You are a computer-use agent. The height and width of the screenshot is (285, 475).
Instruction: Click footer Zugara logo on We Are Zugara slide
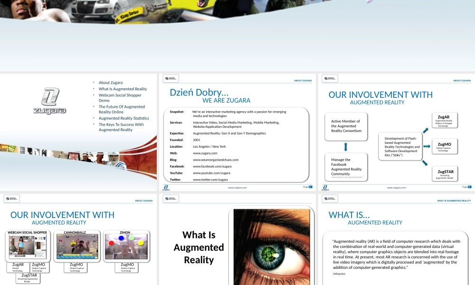click(166, 188)
